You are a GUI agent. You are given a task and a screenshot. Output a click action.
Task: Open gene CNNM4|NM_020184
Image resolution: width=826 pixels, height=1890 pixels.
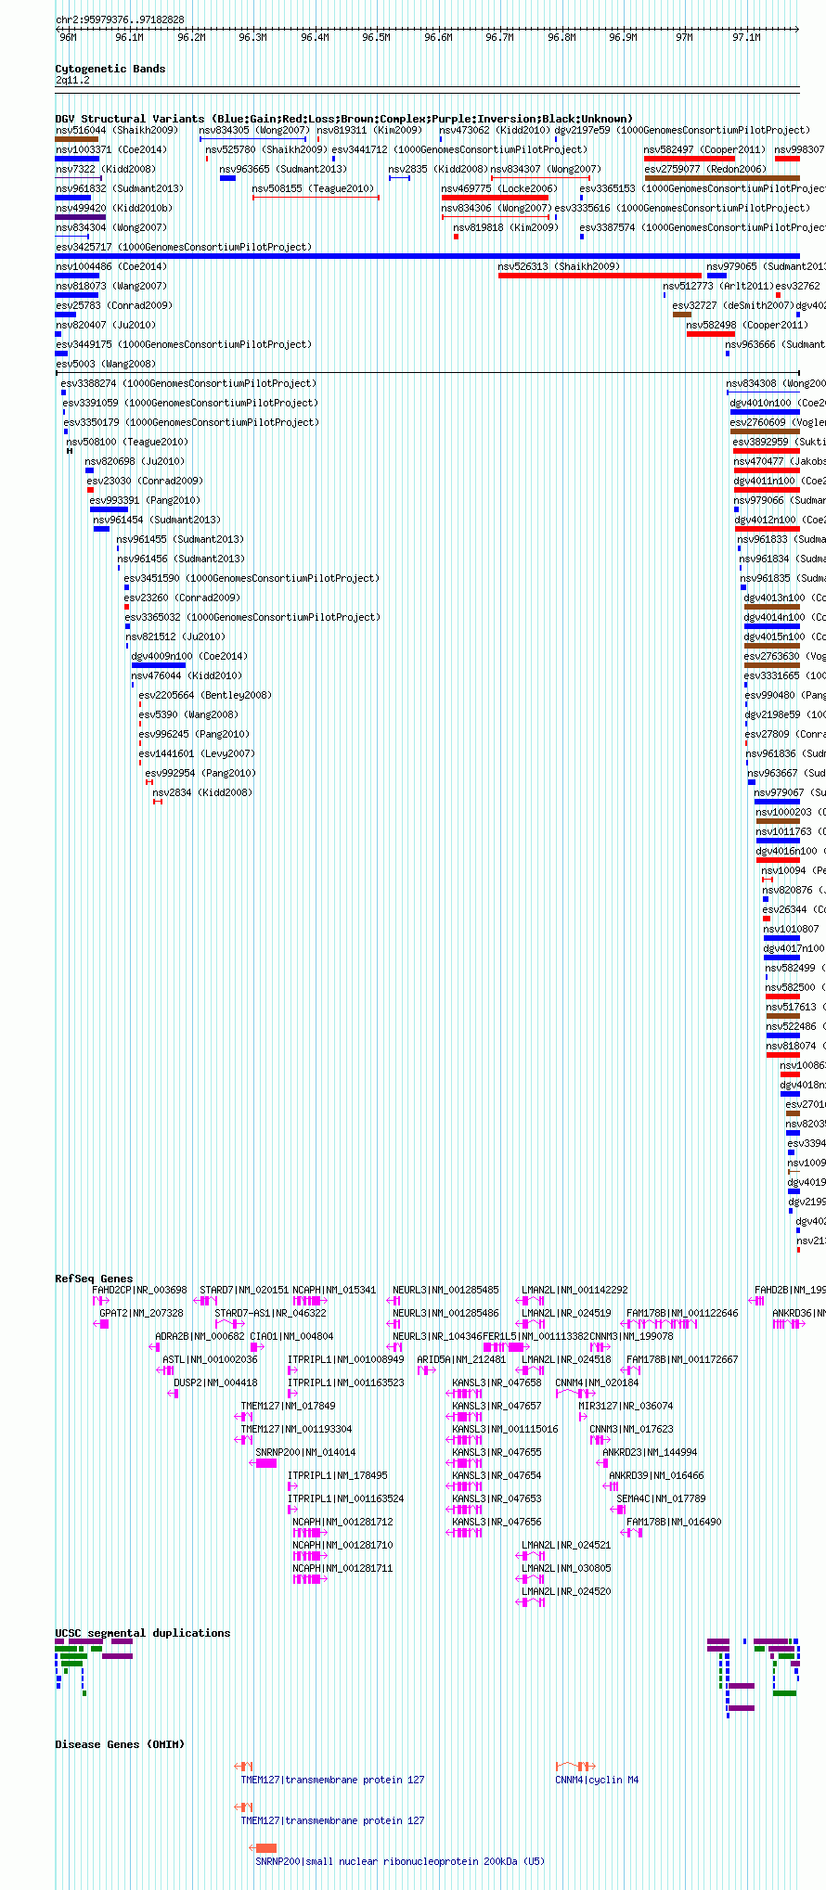(x=597, y=1382)
